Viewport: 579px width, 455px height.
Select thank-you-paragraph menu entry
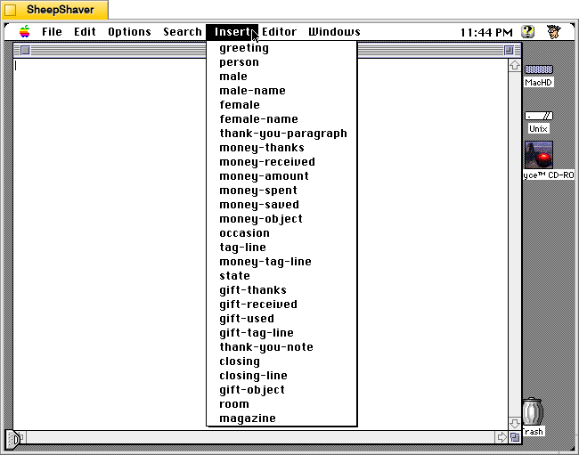pyautogui.click(x=281, y=134)
